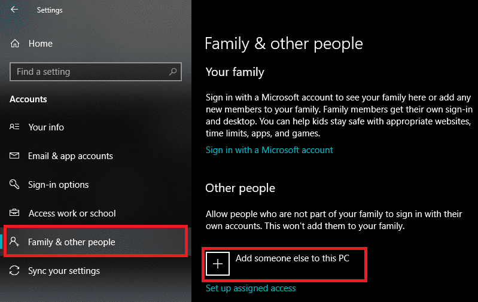The width and height of the screenshot is (478, 302).
Task: Select Family & other people
Action: pos(95,241)
